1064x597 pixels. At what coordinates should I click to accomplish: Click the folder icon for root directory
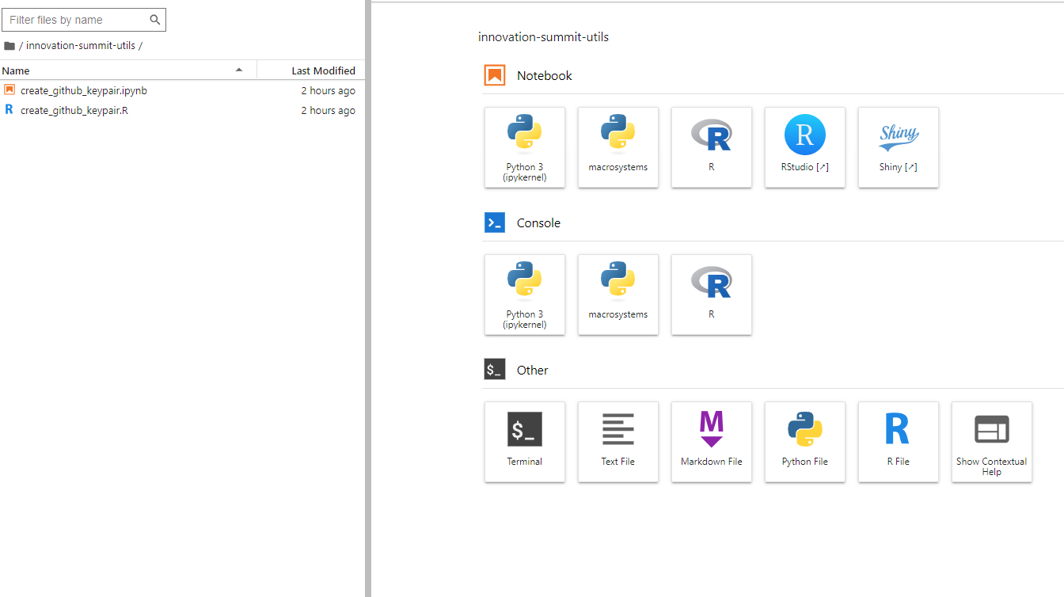[x=9, y=46]
